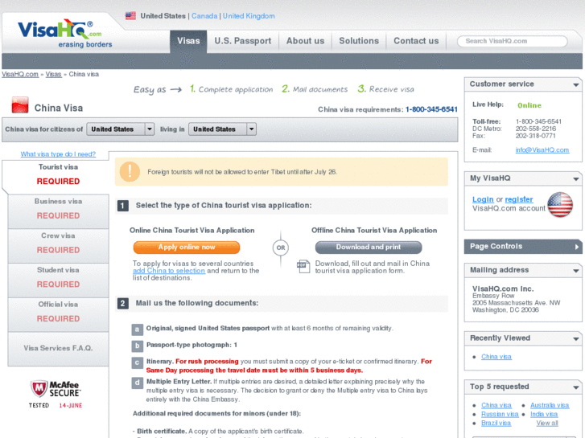Click the PDF document icon

point(303,267)
